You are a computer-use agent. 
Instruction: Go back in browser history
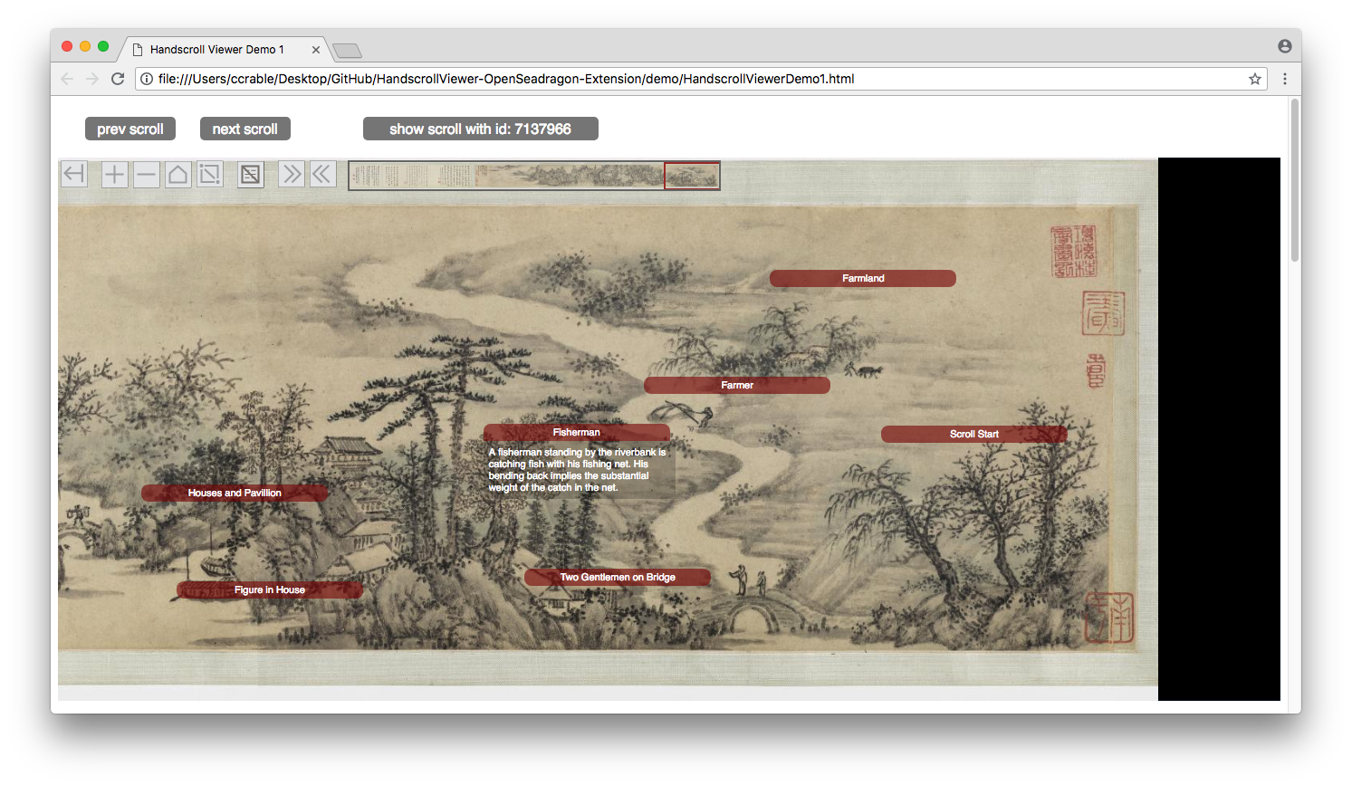click(x=67, y=79)
